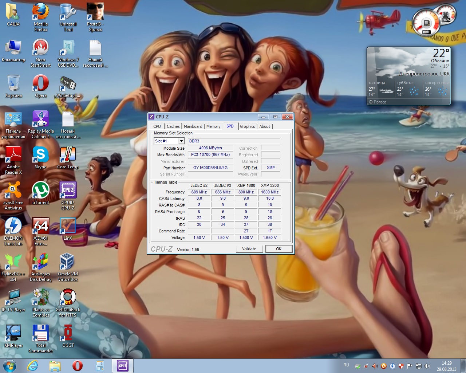
Task: Open the Postal3 shortcut icon
Action: pyautogui.click(x=95, y=17)
